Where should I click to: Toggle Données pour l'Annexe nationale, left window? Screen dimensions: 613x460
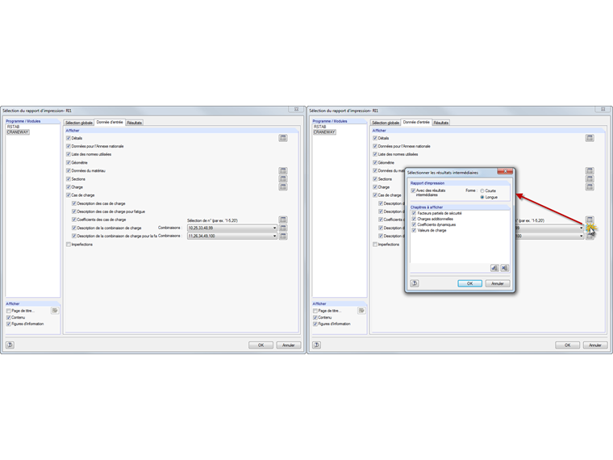coord(69,146)
